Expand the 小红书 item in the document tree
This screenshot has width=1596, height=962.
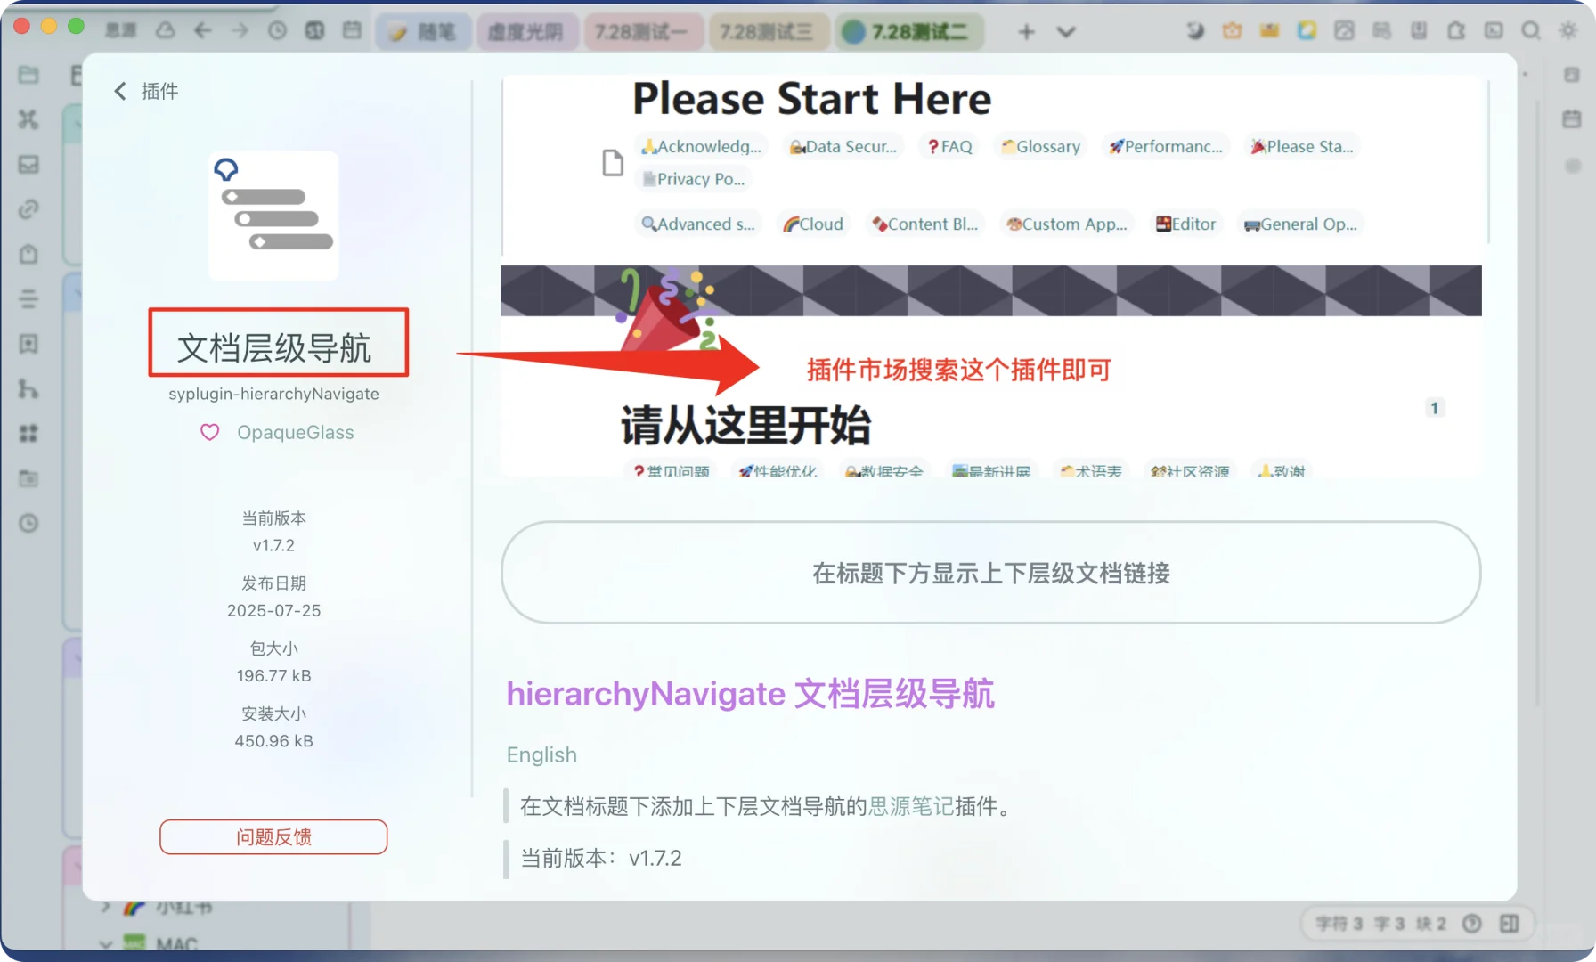click(x=106, y=907)
